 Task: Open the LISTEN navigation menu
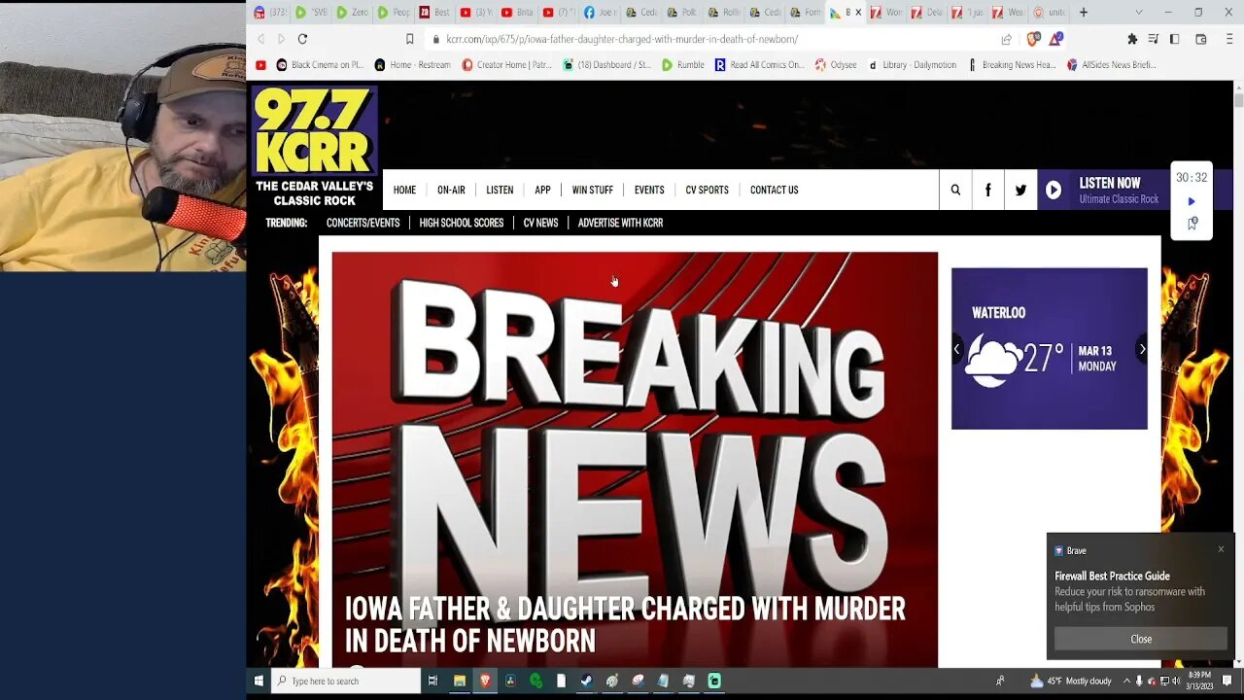(x=500, y=190)
